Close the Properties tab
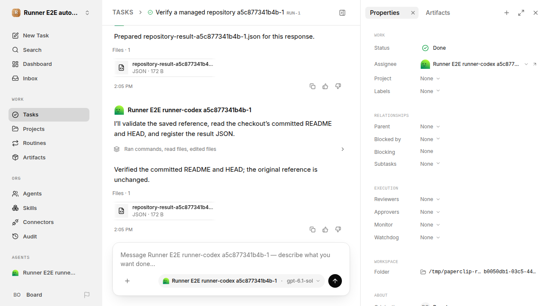 413,13
